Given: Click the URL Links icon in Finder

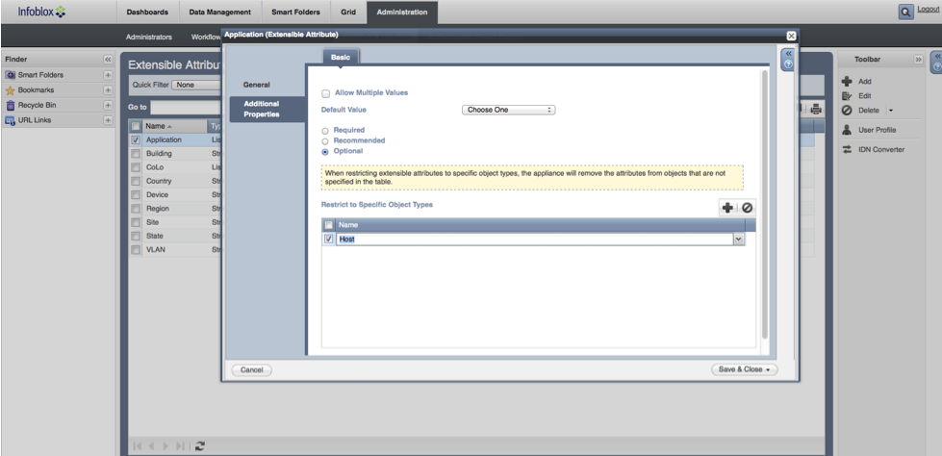Looking at the screenshot, I should click(10, 120).
